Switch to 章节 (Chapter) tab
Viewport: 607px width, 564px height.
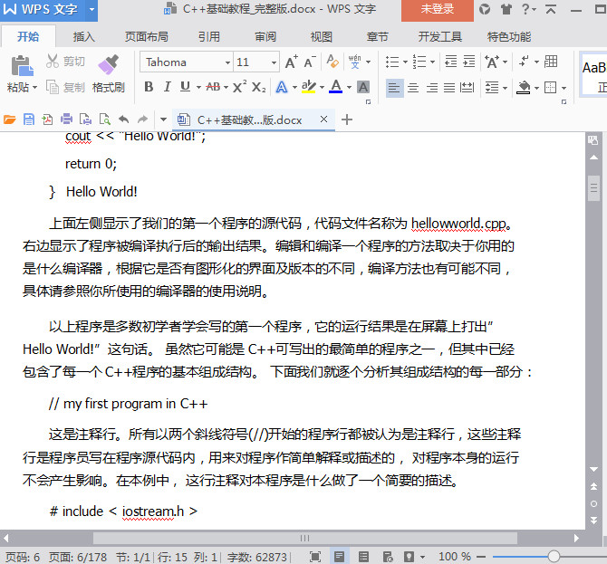(x=377, y=37)
